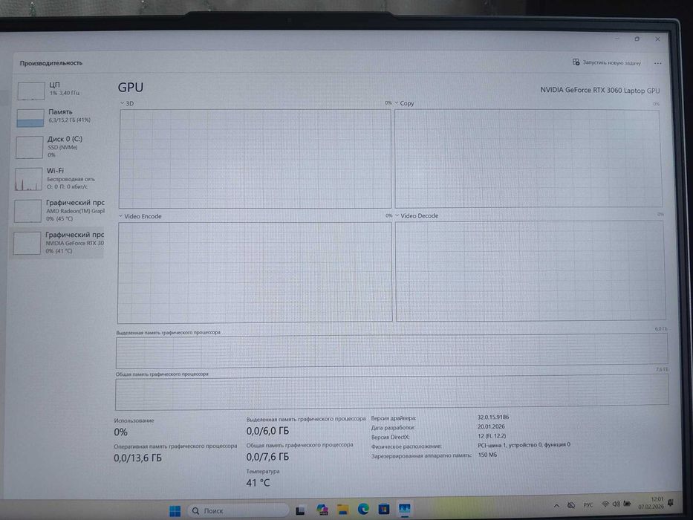
Task: Open the three-dots more options menu
Action: [657, 63]
